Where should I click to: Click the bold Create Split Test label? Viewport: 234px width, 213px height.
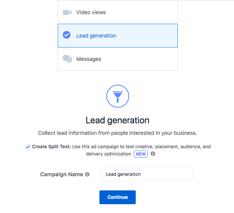52,147
